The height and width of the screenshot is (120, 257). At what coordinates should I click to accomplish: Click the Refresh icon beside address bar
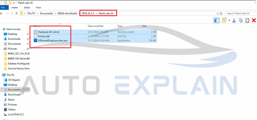(x=221, y=13)
